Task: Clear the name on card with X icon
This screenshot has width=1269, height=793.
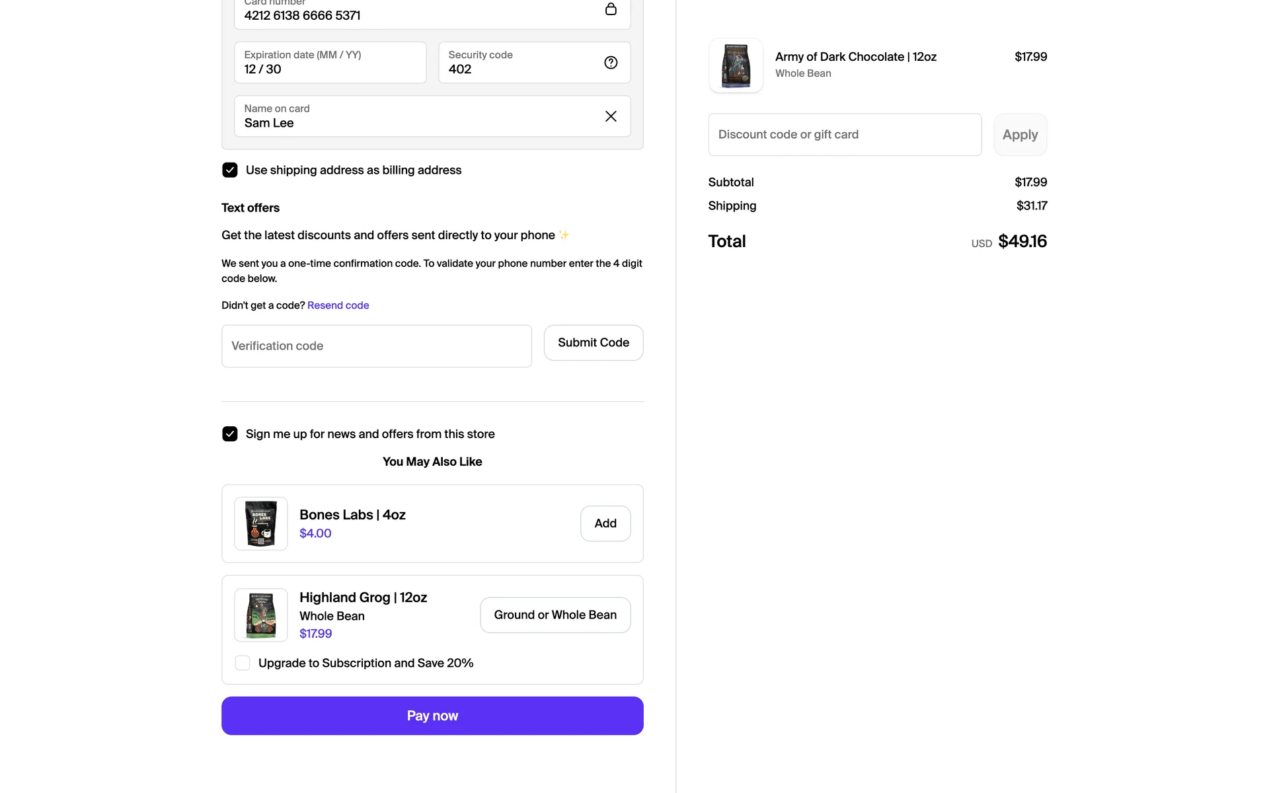Action: point(611,116)
